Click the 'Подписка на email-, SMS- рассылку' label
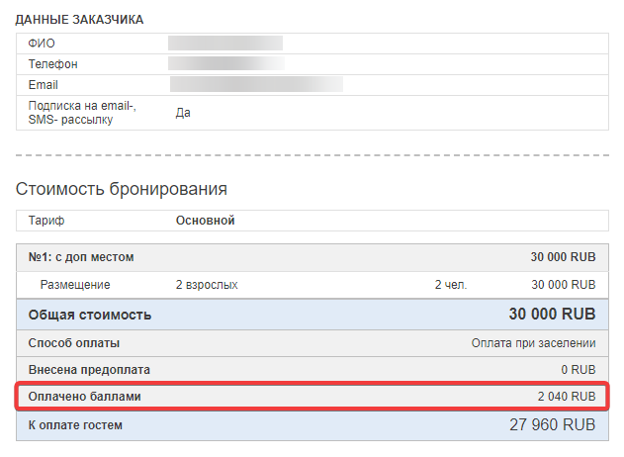 click(82, 113)
